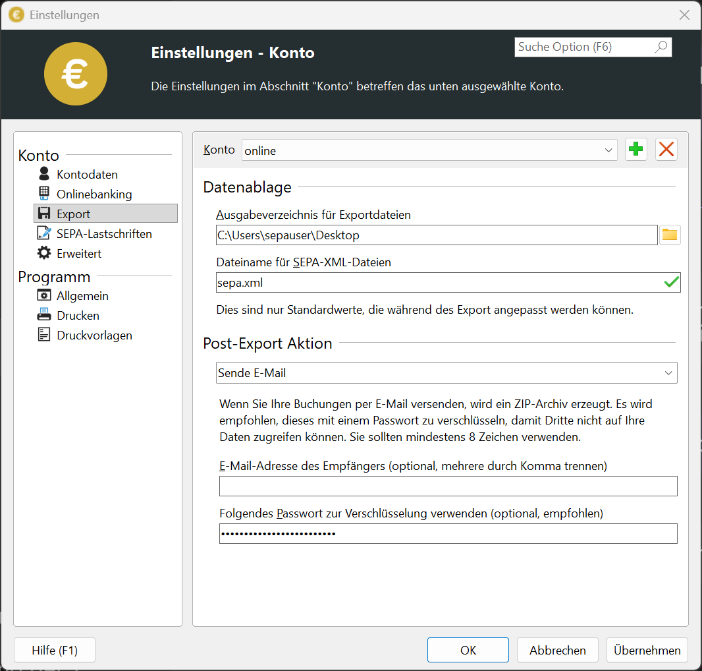The height and width of the screenshot is (671, 702).
Task: Click the Erweitert gear icon
Action: coord(44,253)
